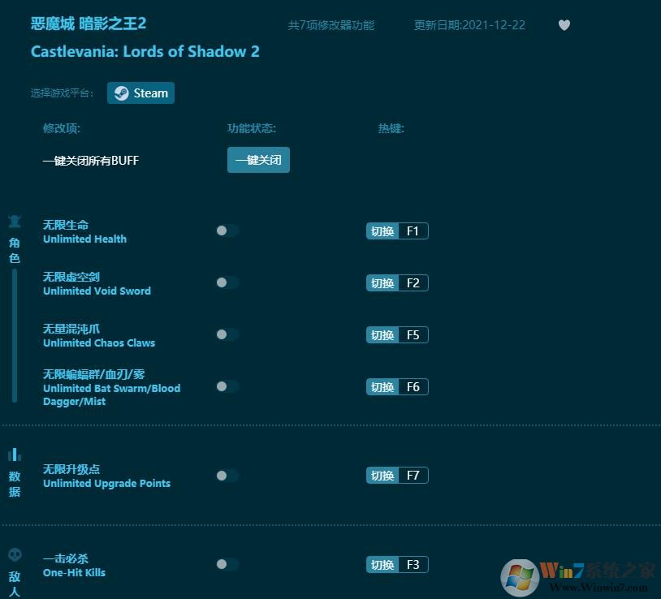
Task: Click 切换 F1 hotkey for Unlimited Health
Action: click(396, 231)
